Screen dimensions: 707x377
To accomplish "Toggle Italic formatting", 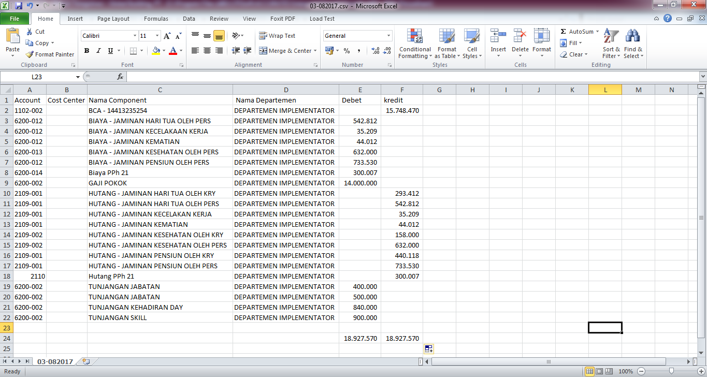I will [x=98, y=51].
